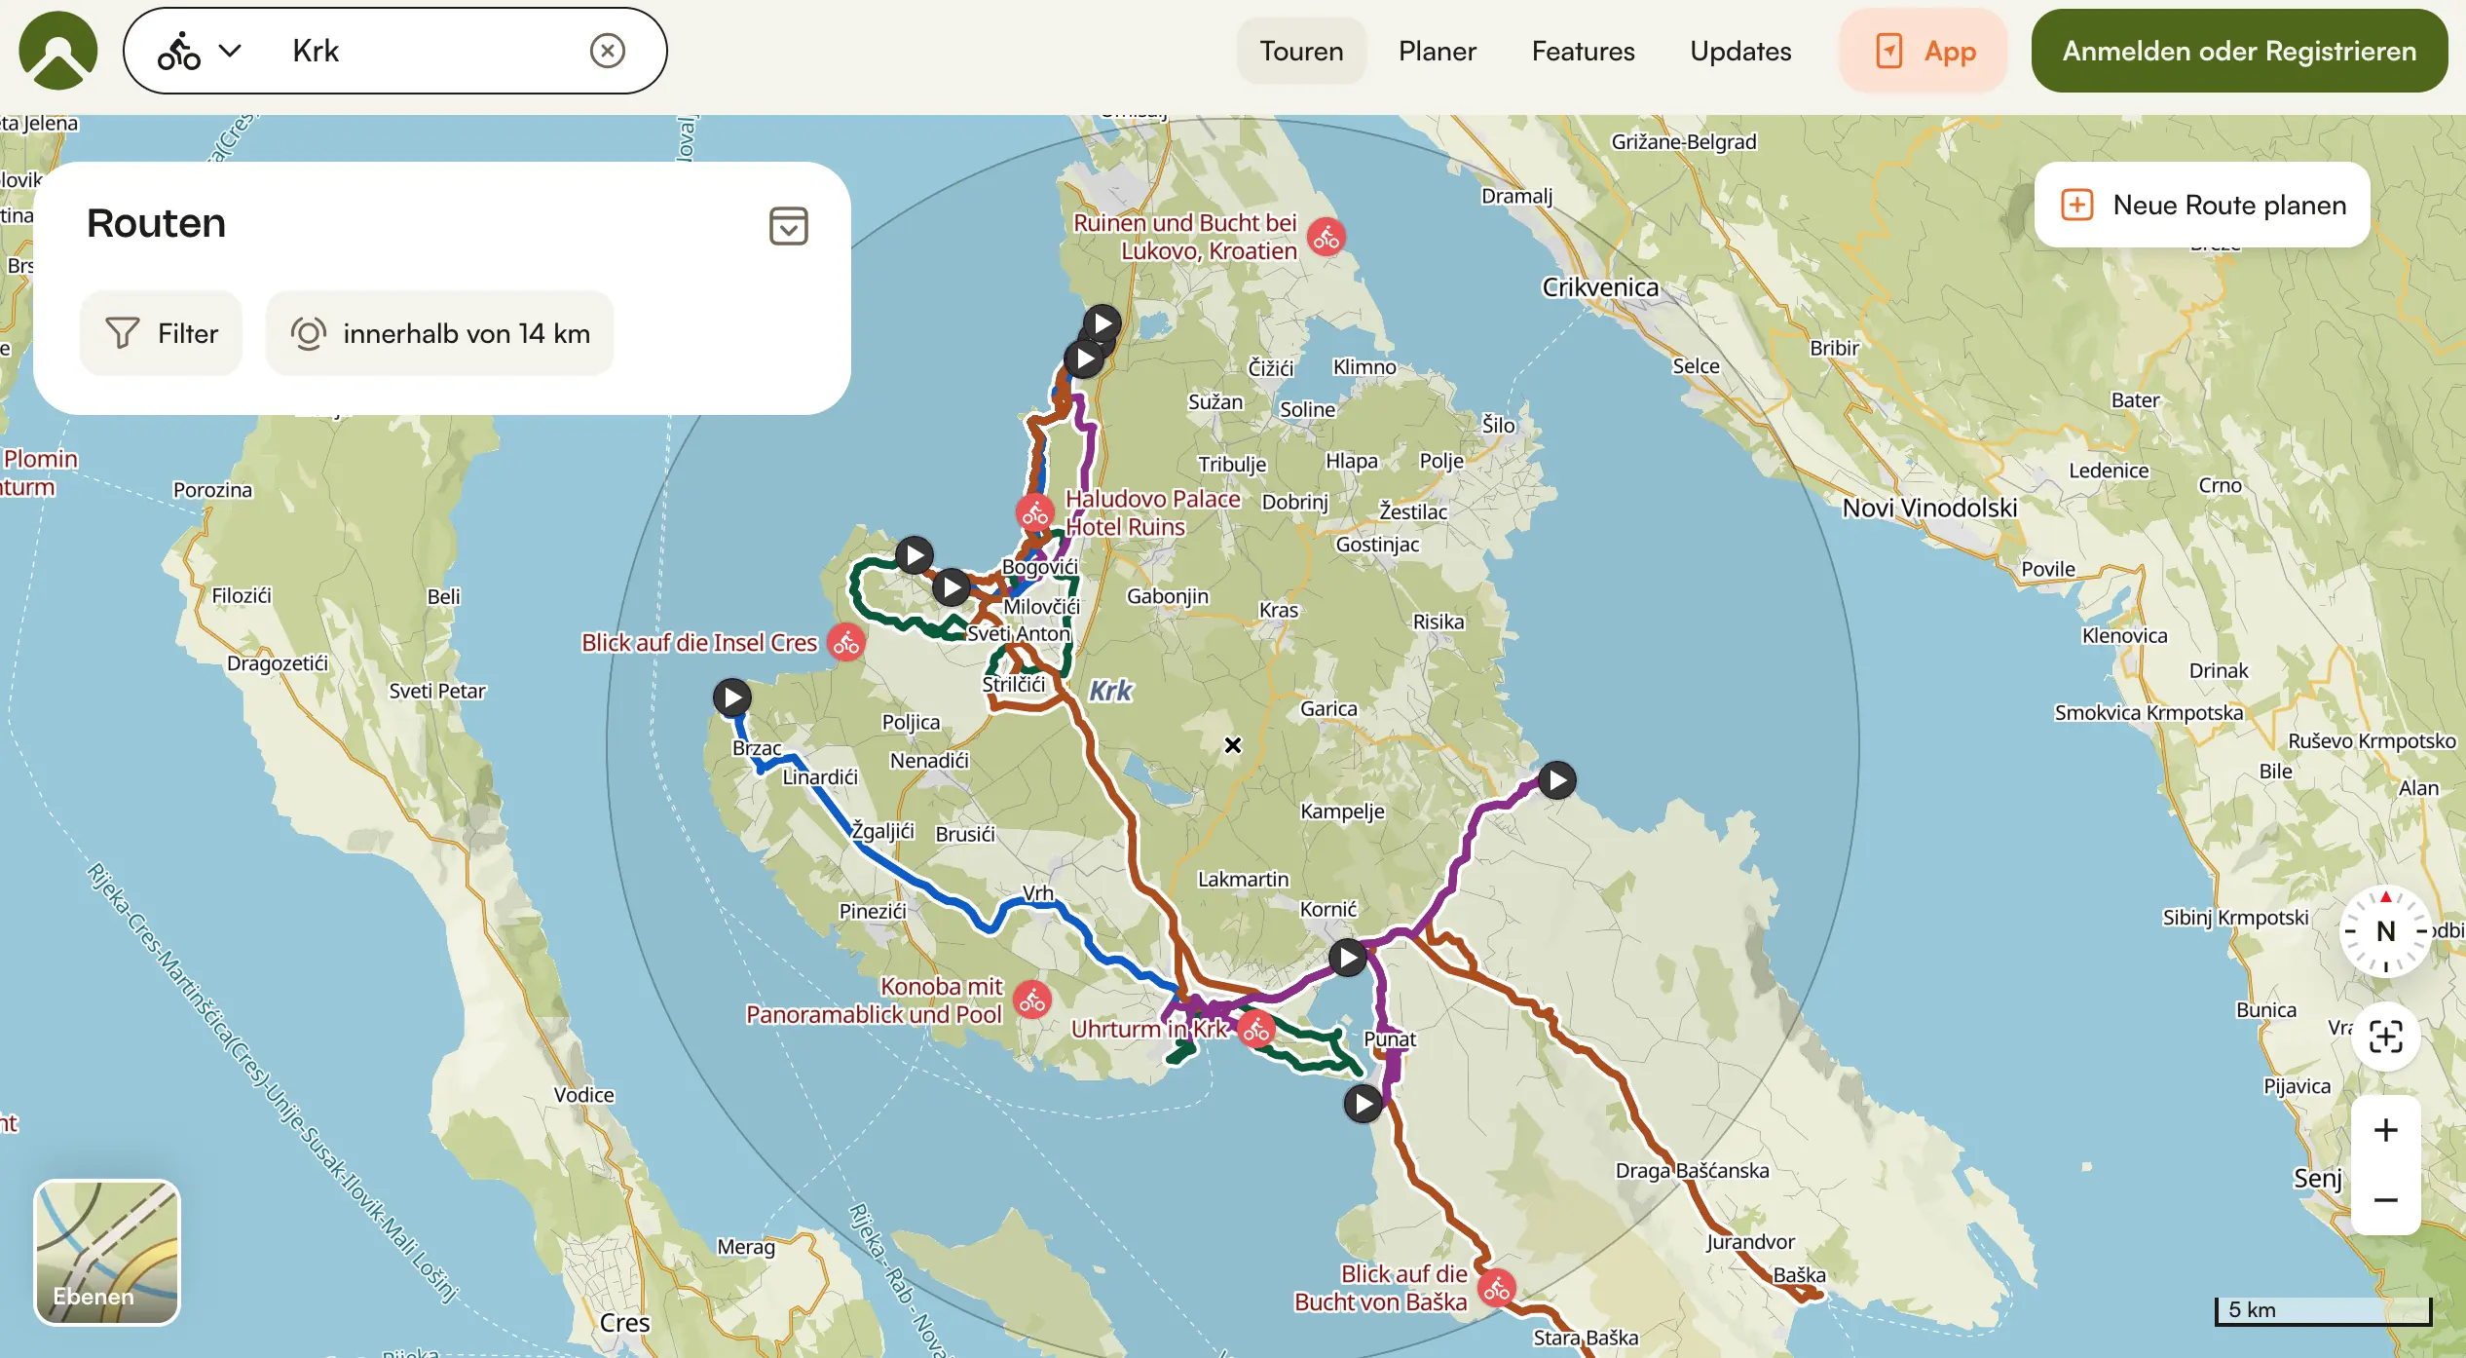This screenshot has height=1358, width=2466.
Task: Click the komoot logo icon
Action: 58,51
